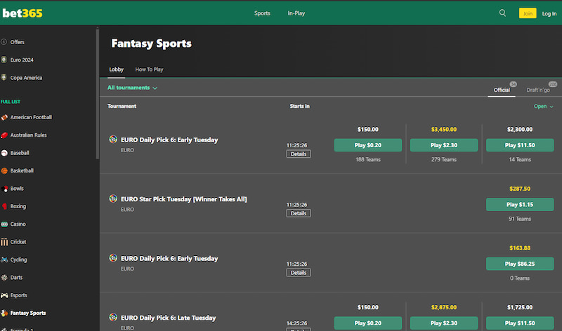The height and width of the screenshot is (331, 562).
Task: Click Play $1.15 button
Action: pos(520,204)
